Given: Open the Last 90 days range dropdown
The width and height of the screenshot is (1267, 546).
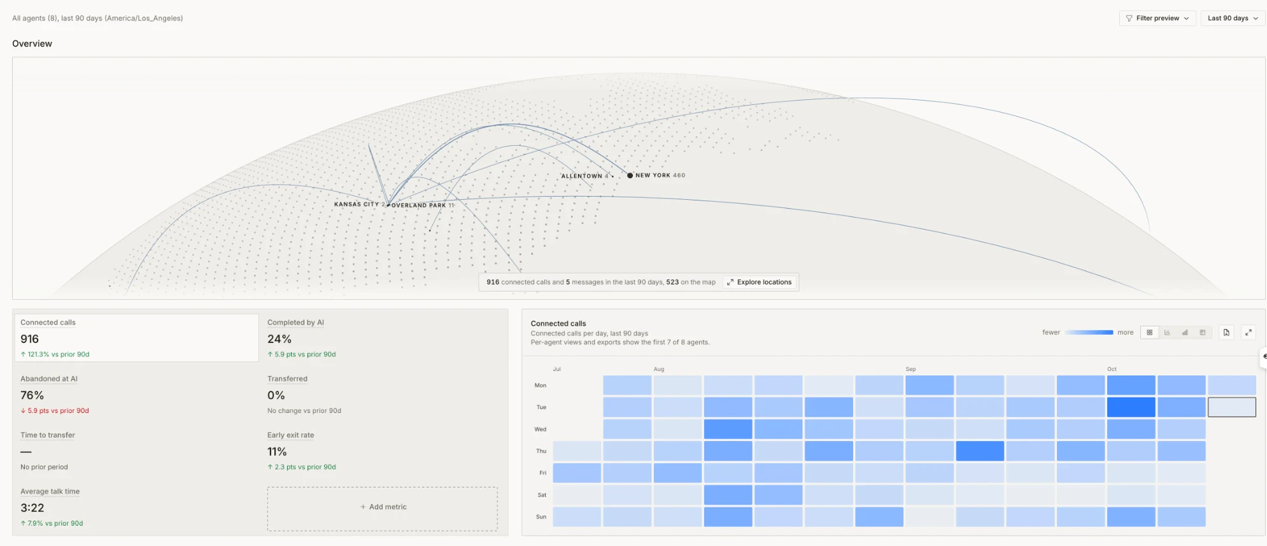Looking at the screenshot, I should point(1233,18).
